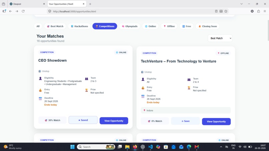View Opportunity for CEO Showdown
This screenshot has width=269, height=151.
(x=114, y=121)
